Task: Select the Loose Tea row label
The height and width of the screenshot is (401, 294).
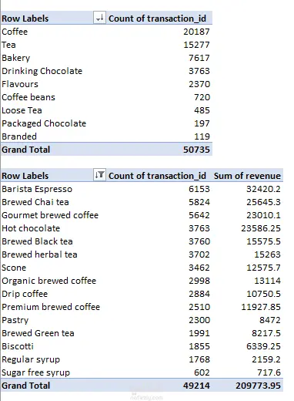Action: (22, 110)
